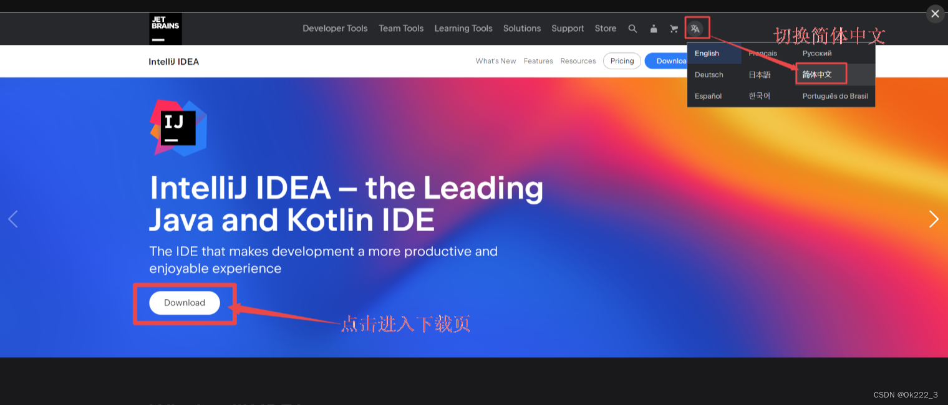Click the account profile icon
Screen dimensions: 948x405
click(x=653, y=28)
